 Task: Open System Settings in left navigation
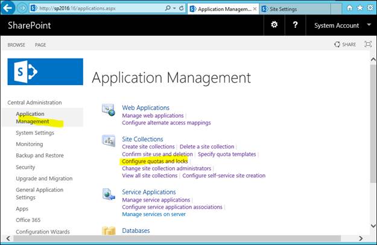[35, 133]
